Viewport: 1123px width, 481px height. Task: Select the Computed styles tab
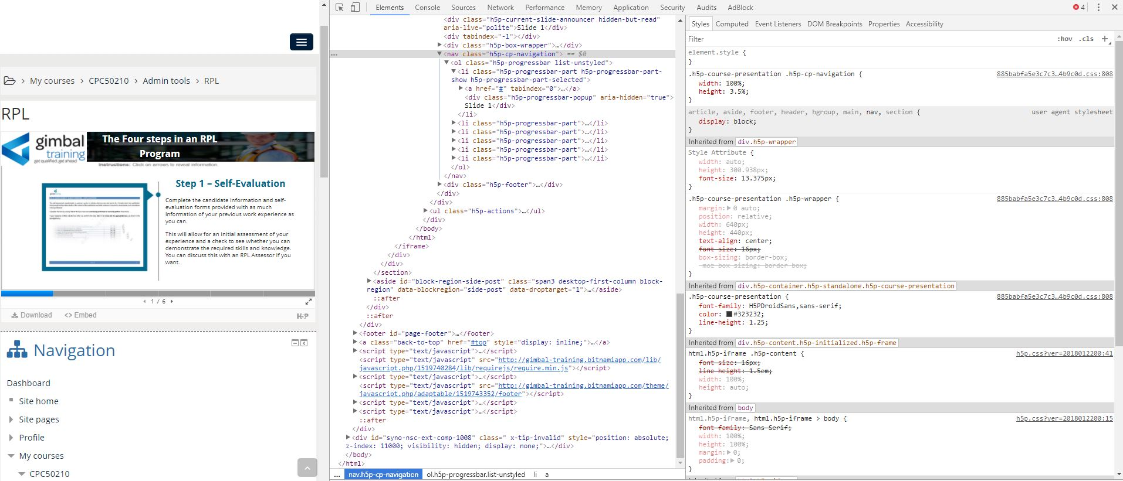pyautogui.click(x=732, y=24)
